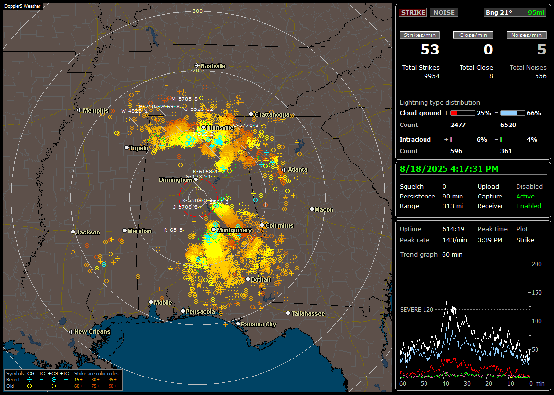The width and height of the screenshot is (554, 395).
Task: Click the positive intracloud pink percentage bar
Action: [x=462, y=140]
